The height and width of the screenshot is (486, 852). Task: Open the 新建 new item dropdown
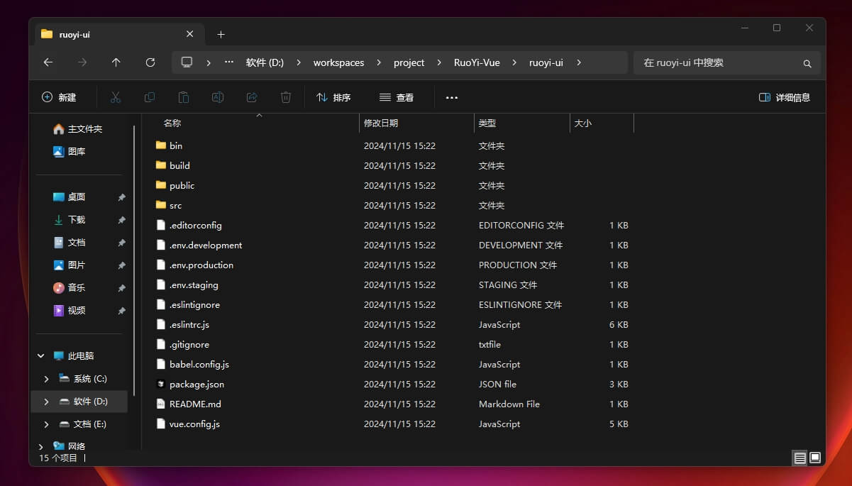click(x=59, y=97)
